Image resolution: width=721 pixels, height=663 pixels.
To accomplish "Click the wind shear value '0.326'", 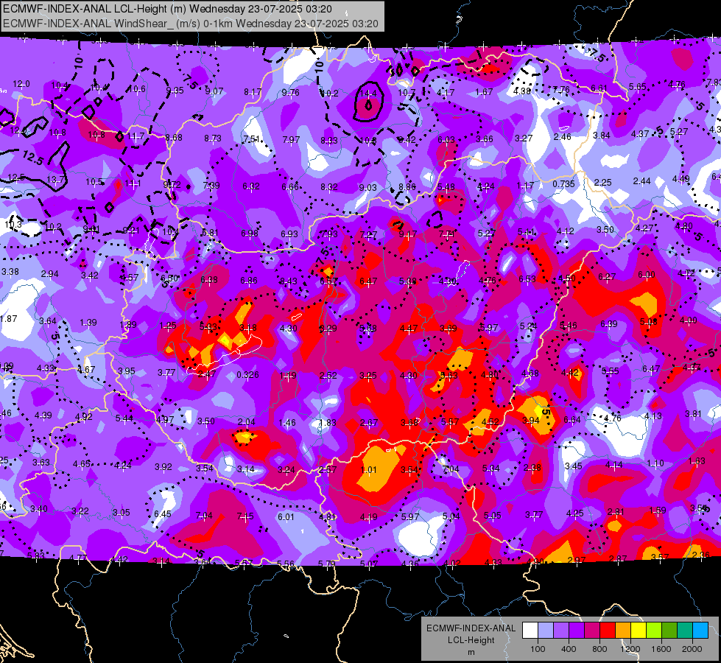I will (x=248, y=375).
